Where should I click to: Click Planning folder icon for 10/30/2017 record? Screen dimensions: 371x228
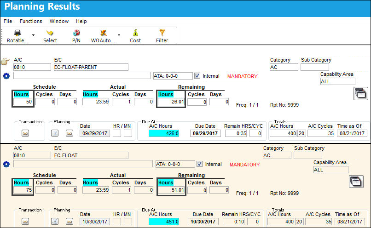(70, 222)
